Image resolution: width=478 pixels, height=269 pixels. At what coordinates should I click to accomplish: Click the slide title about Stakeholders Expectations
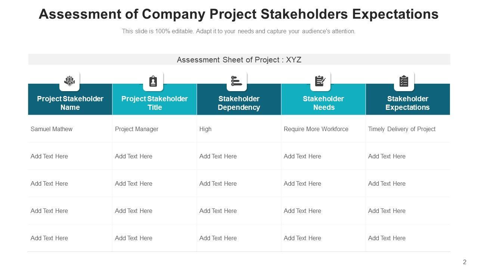pyautogui.click(x=239, y=14)
